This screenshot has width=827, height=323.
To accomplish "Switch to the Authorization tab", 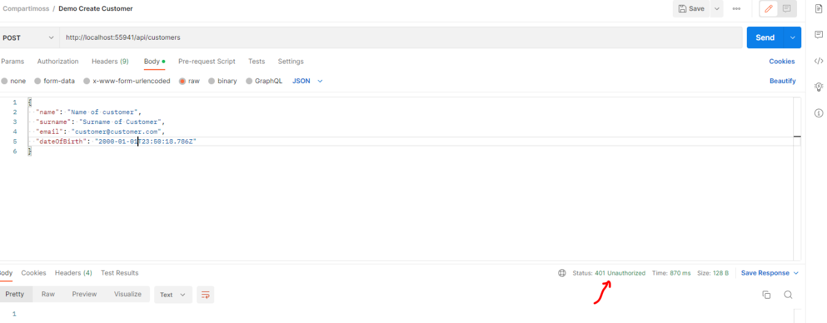I will click(58, 62).
